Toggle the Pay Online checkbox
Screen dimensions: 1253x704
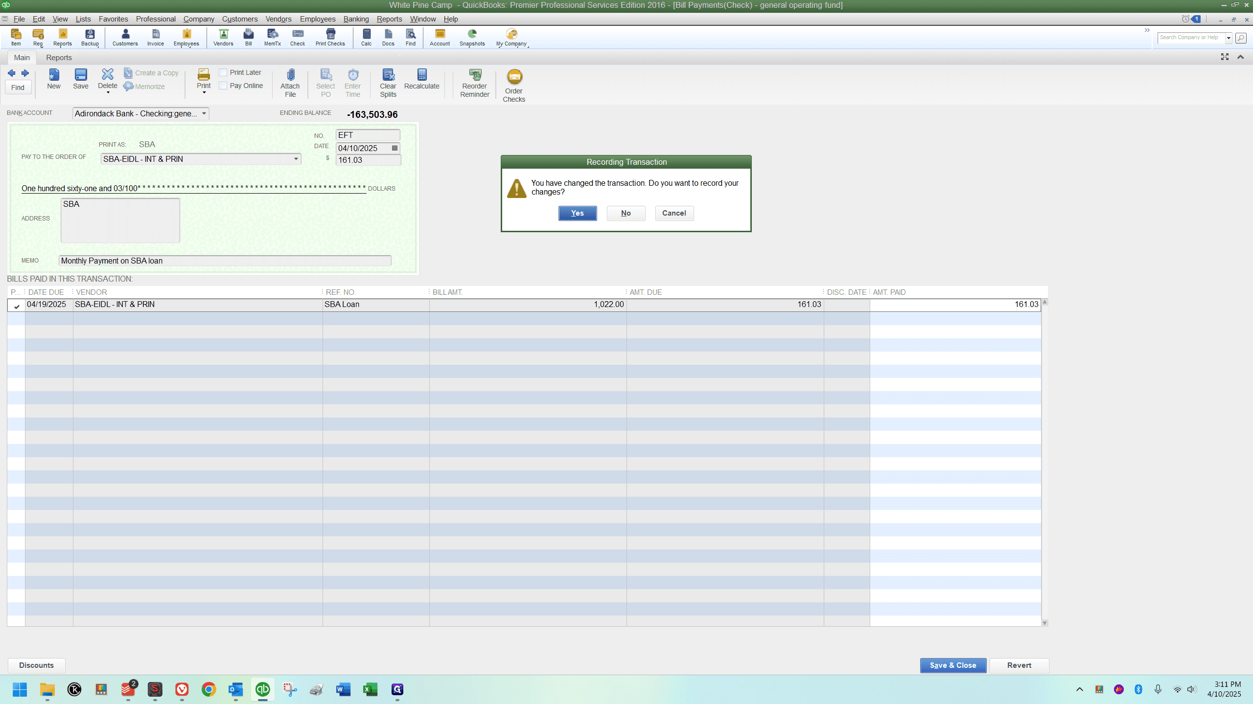(x=223, y=86)
